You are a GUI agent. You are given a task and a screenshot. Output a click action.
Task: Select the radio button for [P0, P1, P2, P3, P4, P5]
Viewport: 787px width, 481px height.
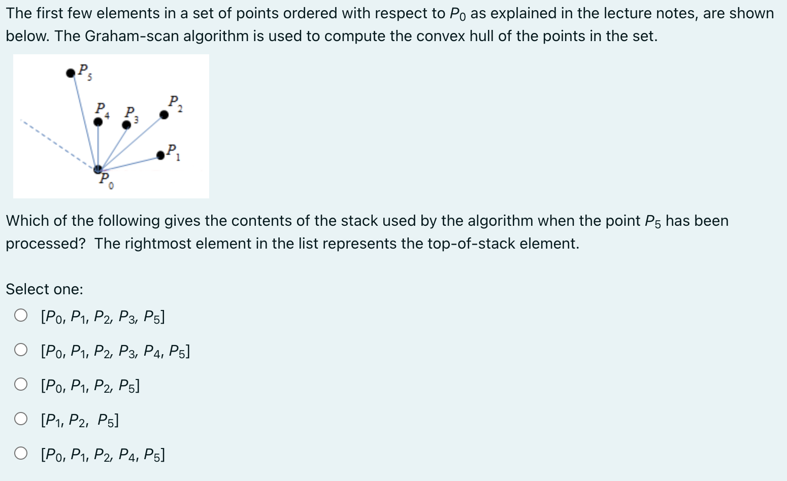pos(21,350)
